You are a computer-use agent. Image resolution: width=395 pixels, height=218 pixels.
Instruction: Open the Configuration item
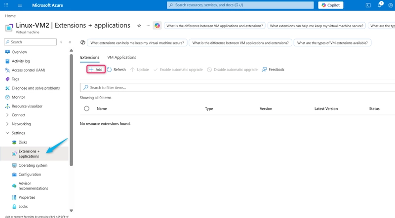click(30, 175)
